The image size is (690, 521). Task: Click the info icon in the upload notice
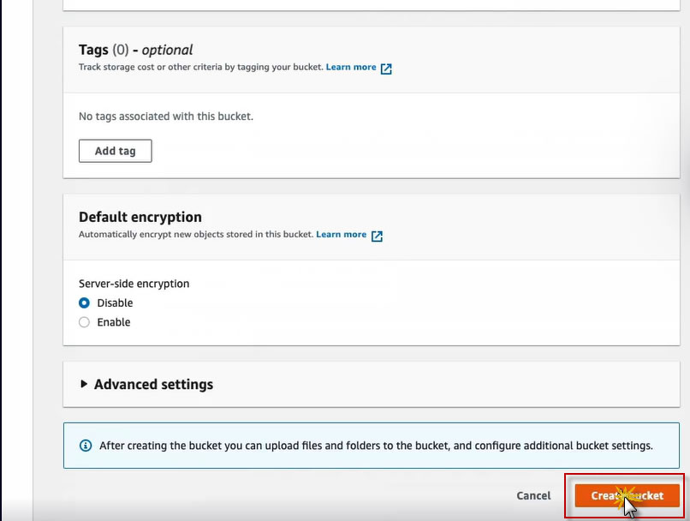[x=86, y=446]
